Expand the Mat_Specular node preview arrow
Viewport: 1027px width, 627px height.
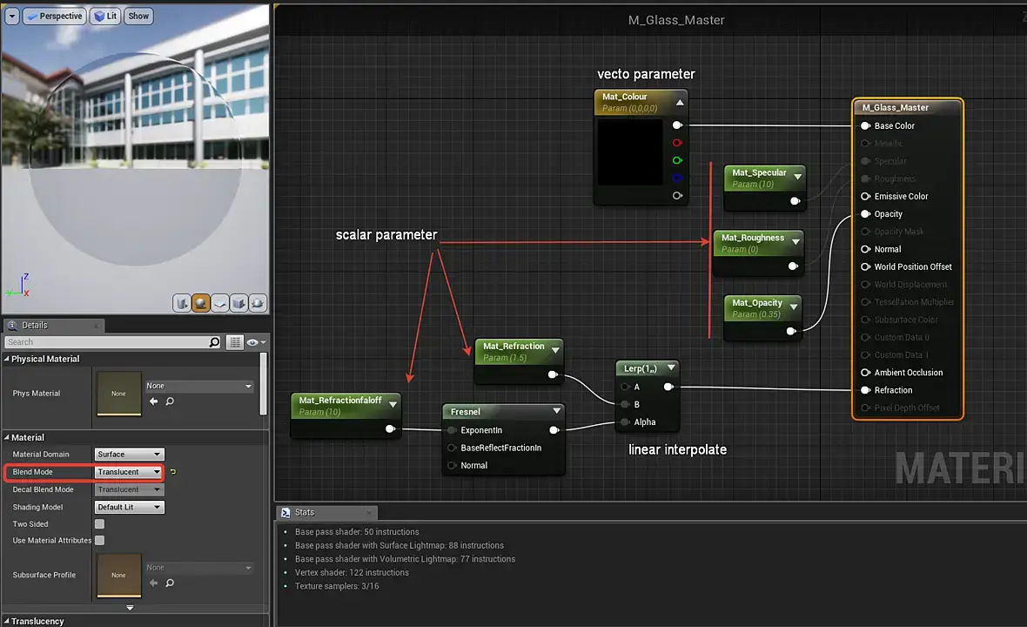[x=797, y=176]
